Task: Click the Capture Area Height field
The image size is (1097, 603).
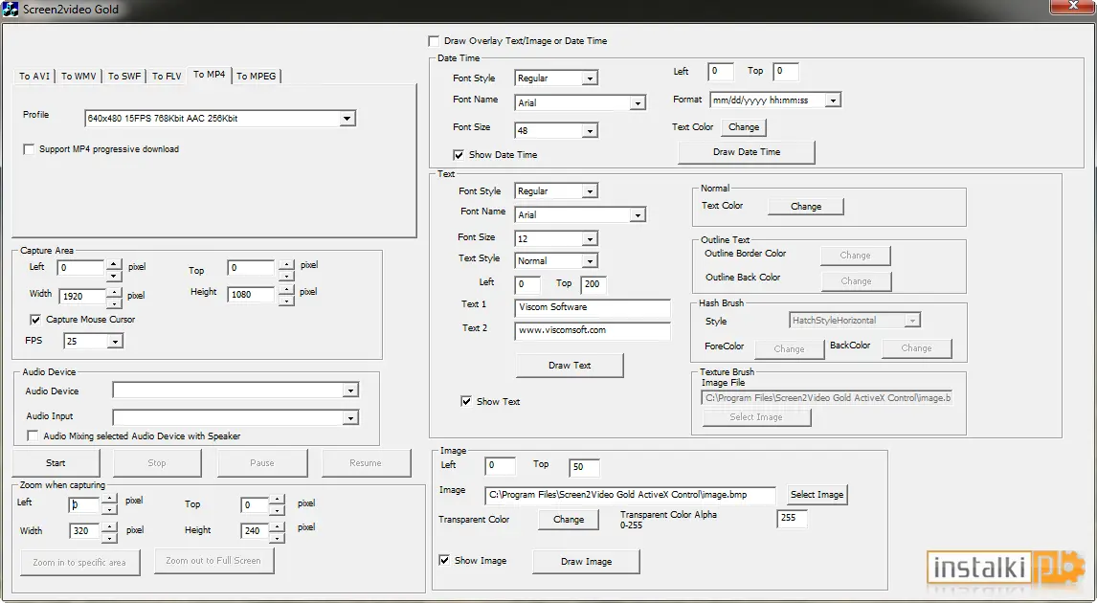Action: coord(251,295)
